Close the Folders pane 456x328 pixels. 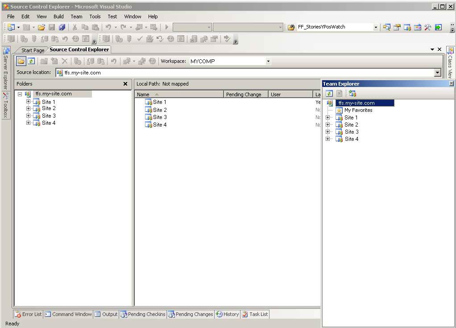click(125, 84)
